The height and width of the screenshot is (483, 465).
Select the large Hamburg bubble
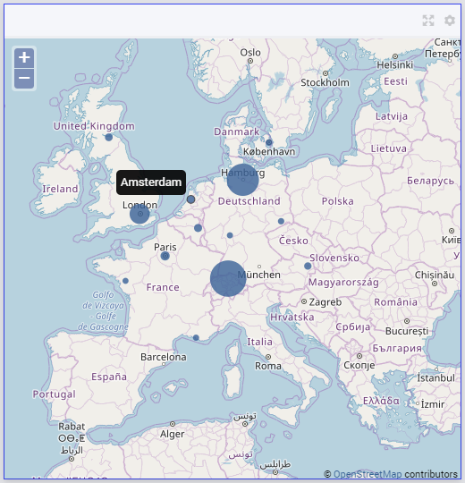point(242,180)
